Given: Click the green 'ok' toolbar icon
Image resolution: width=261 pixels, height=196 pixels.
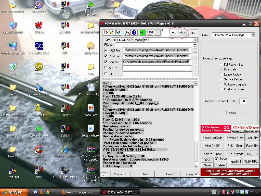Looking at the screenshot, I should (142, 32).
